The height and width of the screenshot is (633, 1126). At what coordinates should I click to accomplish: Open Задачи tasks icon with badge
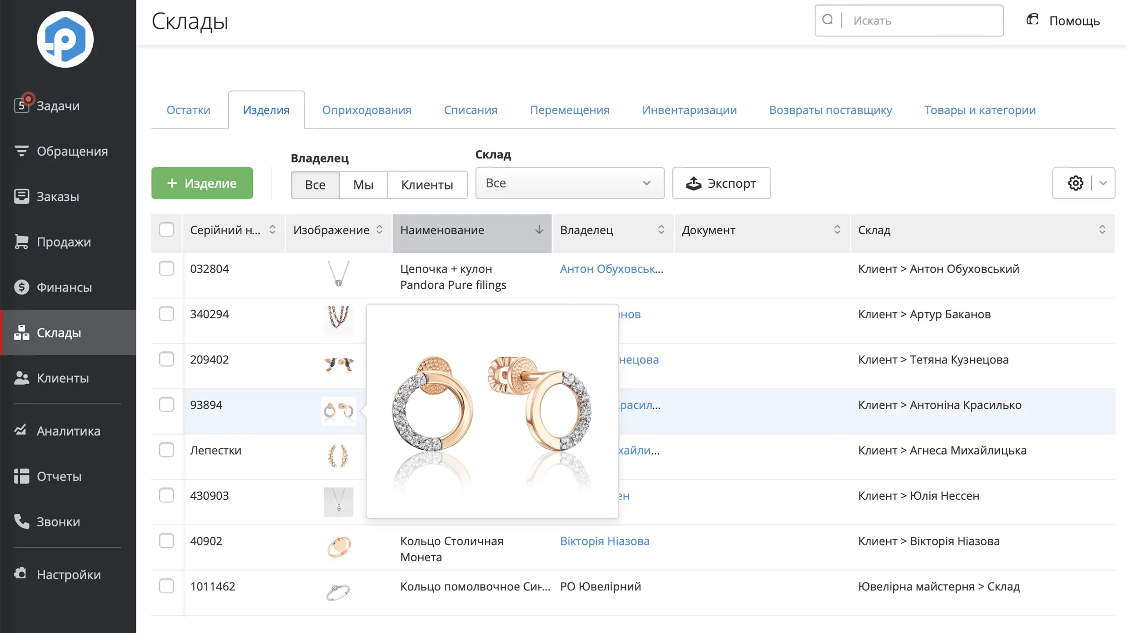22,105
